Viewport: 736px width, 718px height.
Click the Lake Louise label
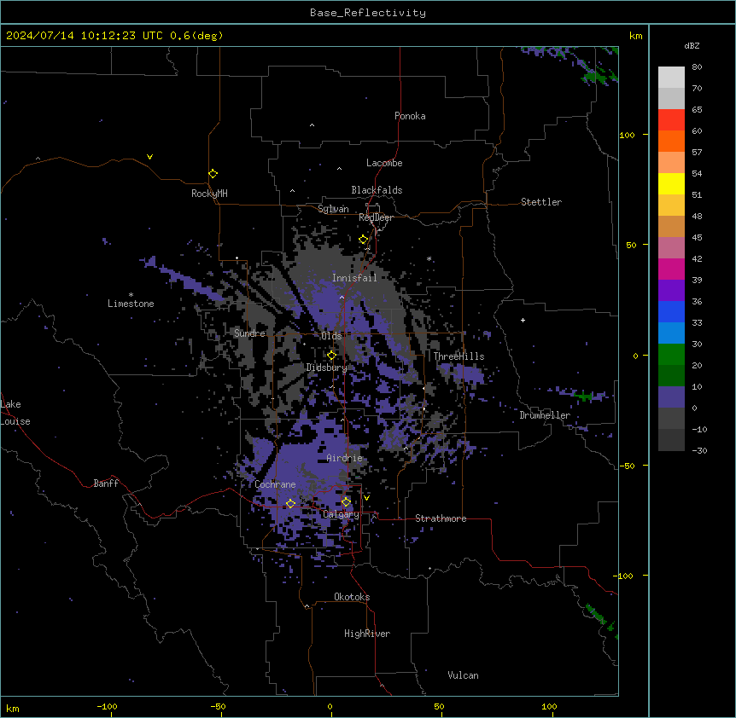pyautogui.click(x=15, y=413)
